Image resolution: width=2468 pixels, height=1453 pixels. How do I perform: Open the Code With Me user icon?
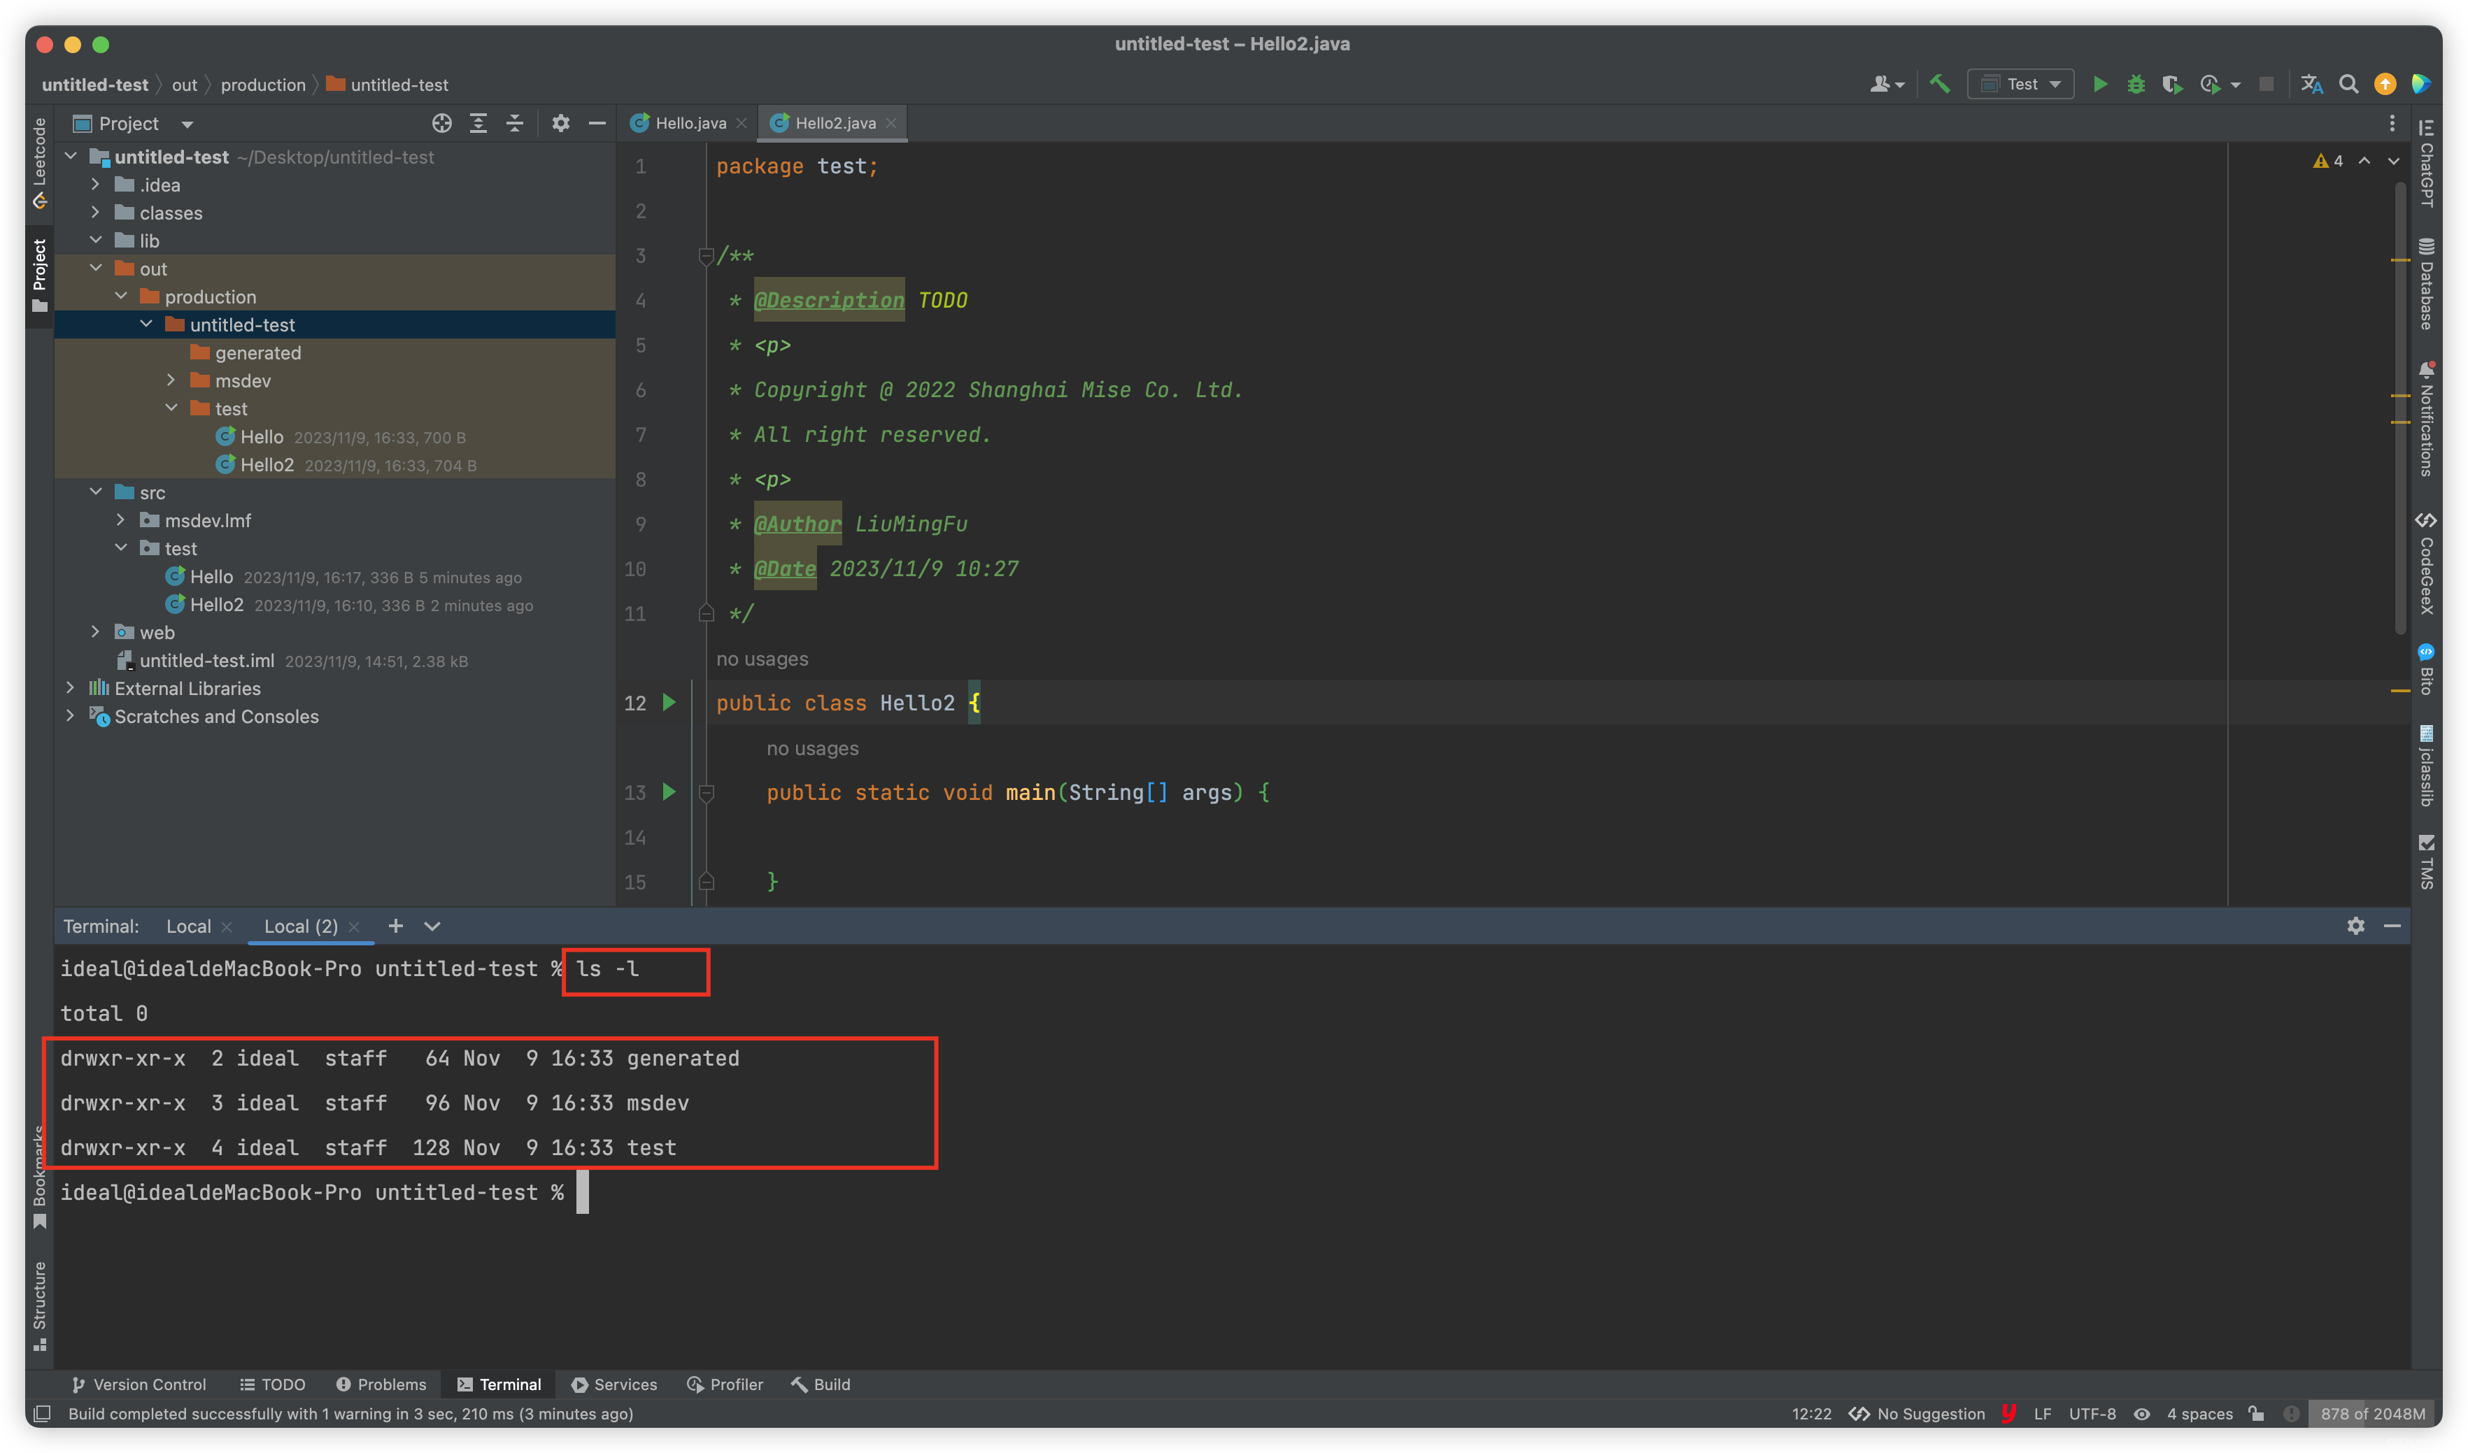click(1885, 84)
